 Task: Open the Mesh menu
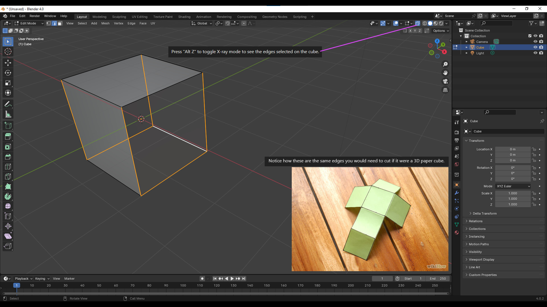coord(105,23)
